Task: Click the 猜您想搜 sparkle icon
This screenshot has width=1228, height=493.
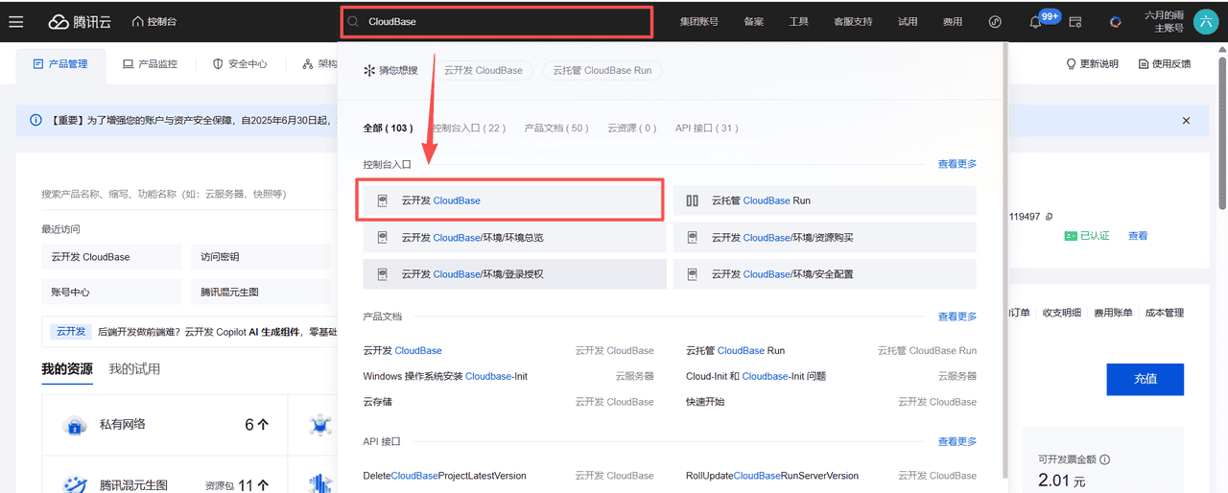Action: (369, 70)
